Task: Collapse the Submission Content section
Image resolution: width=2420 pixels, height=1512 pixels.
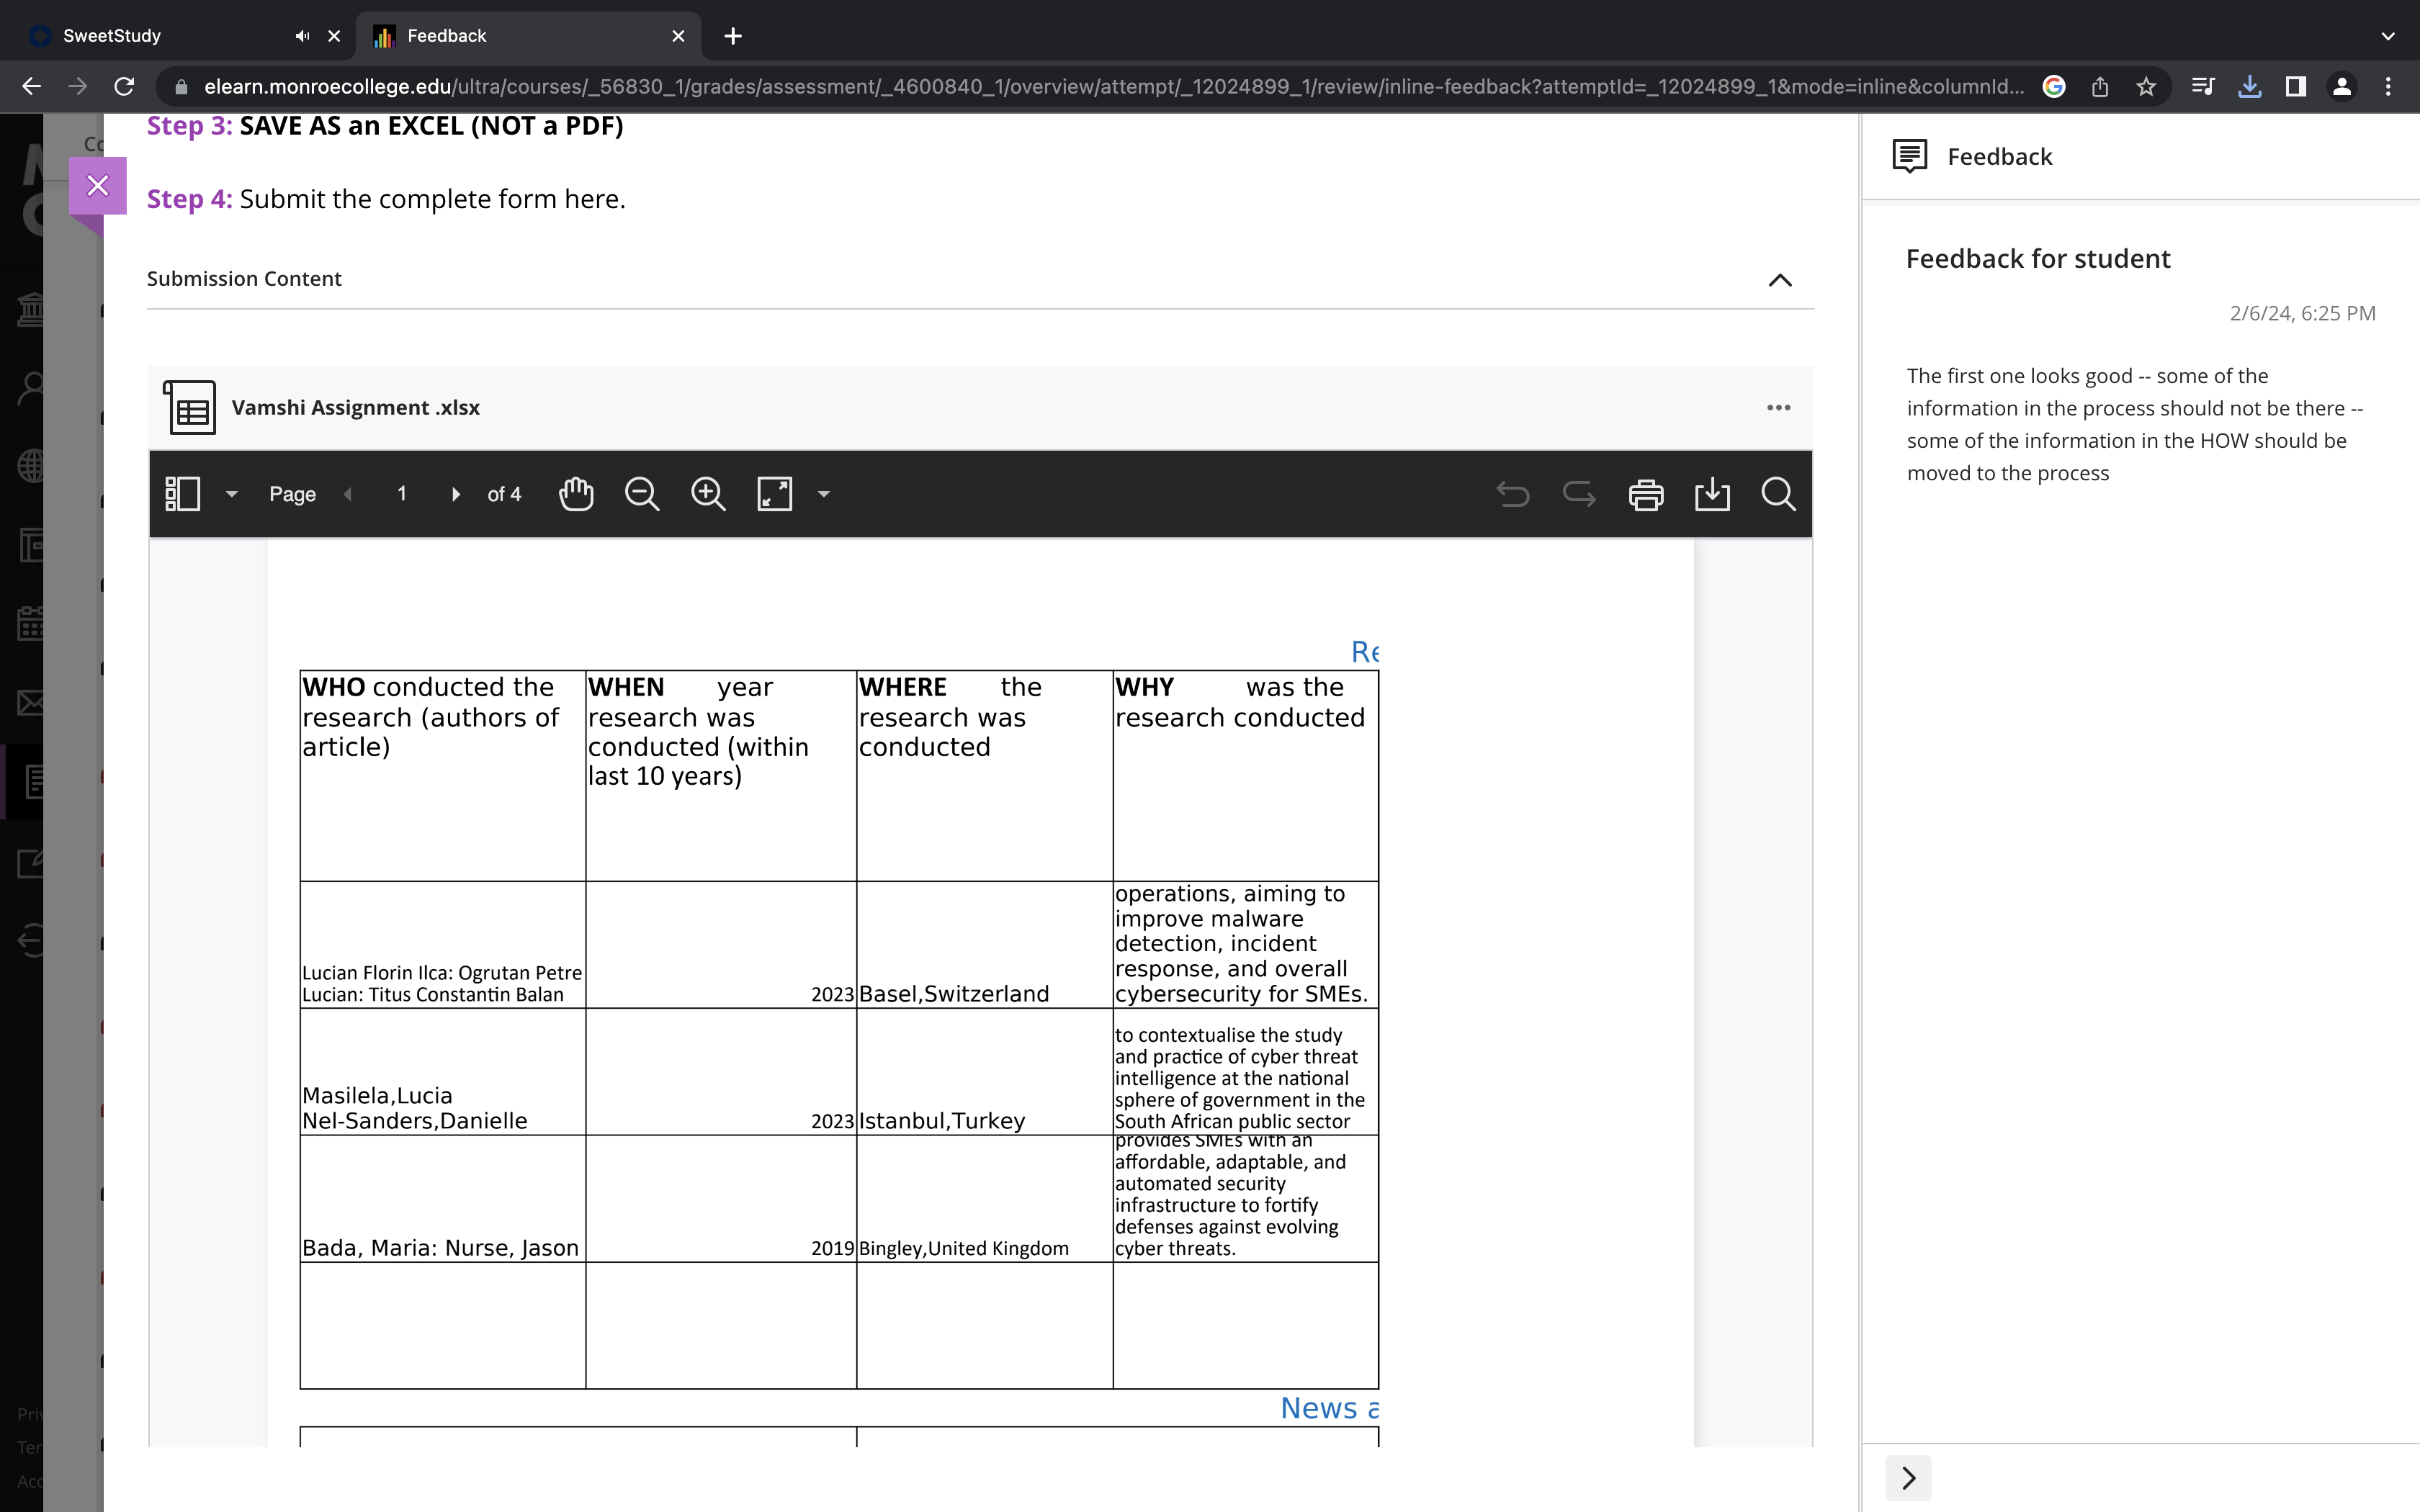Action: pos(1780,280)
